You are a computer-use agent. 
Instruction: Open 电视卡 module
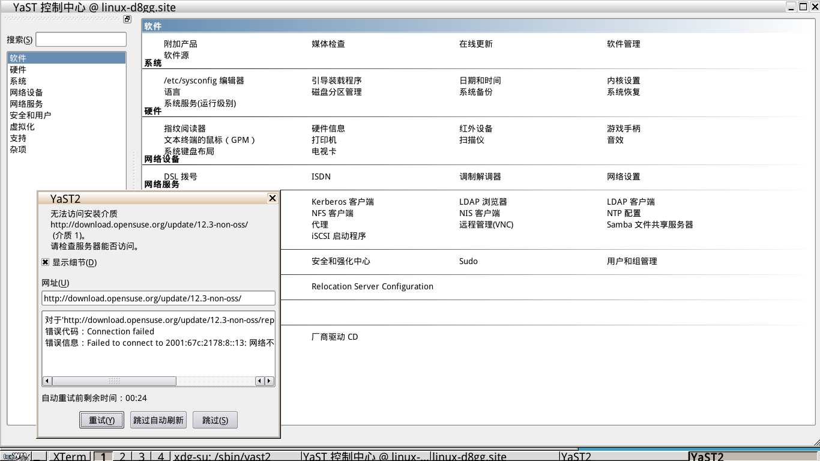tap(324, 151)
